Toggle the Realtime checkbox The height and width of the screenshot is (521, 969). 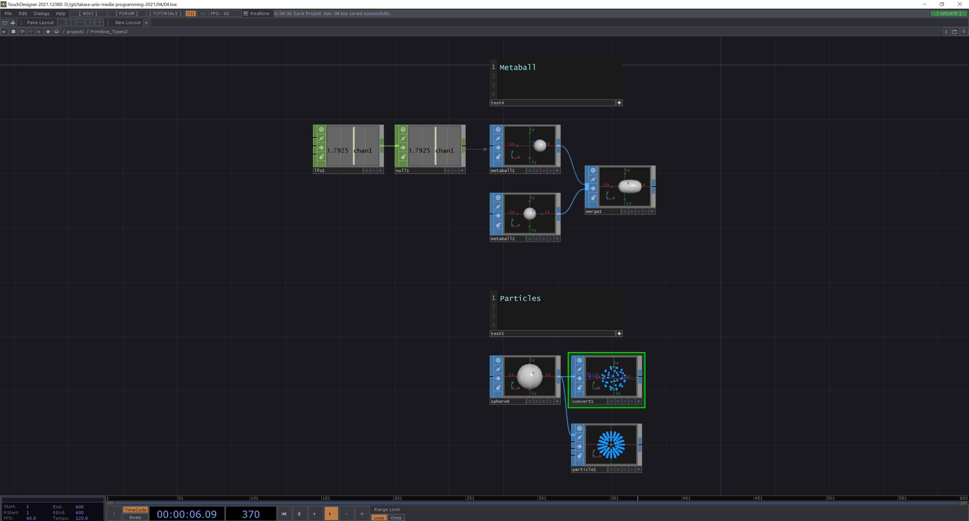246,14
